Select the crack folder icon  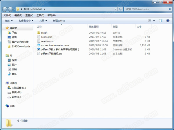pos(39,32)
